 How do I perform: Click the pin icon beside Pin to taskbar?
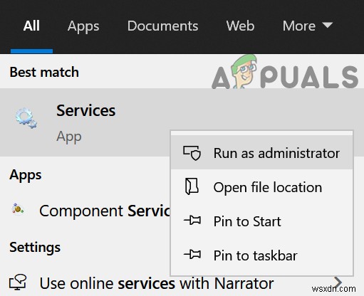click(x=192, y=255)
